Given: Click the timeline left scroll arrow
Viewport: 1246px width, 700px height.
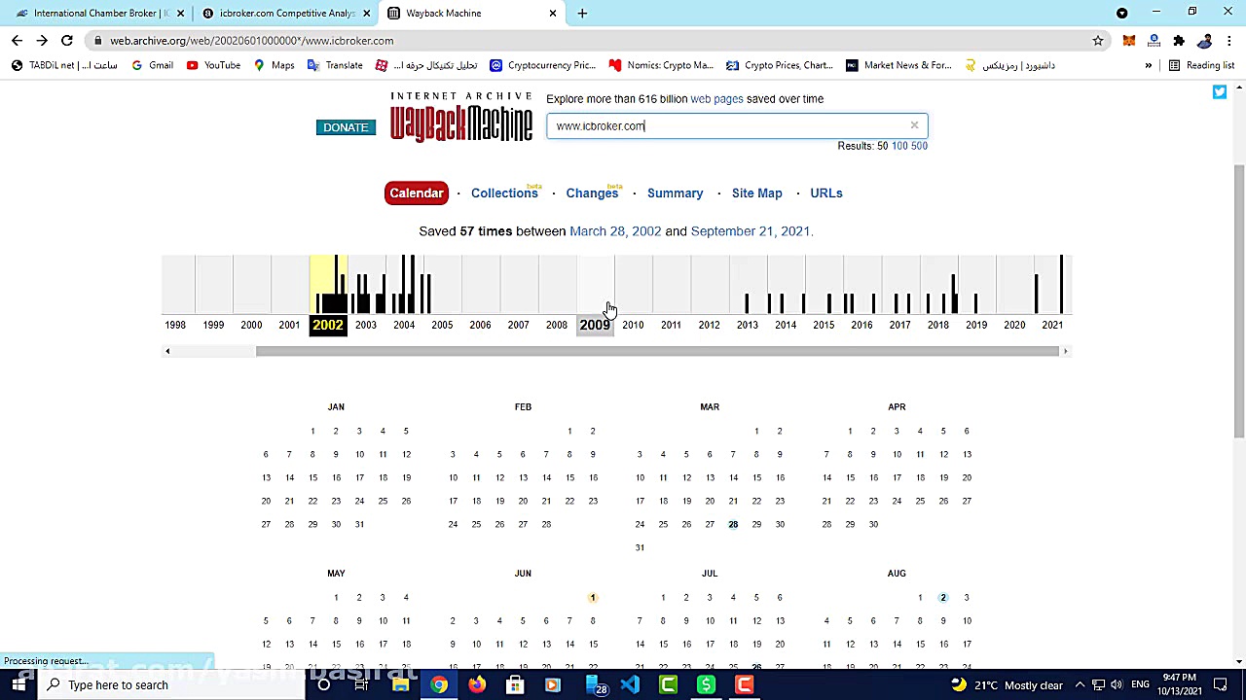Looking at the screenshot, I should coord(167,351).
